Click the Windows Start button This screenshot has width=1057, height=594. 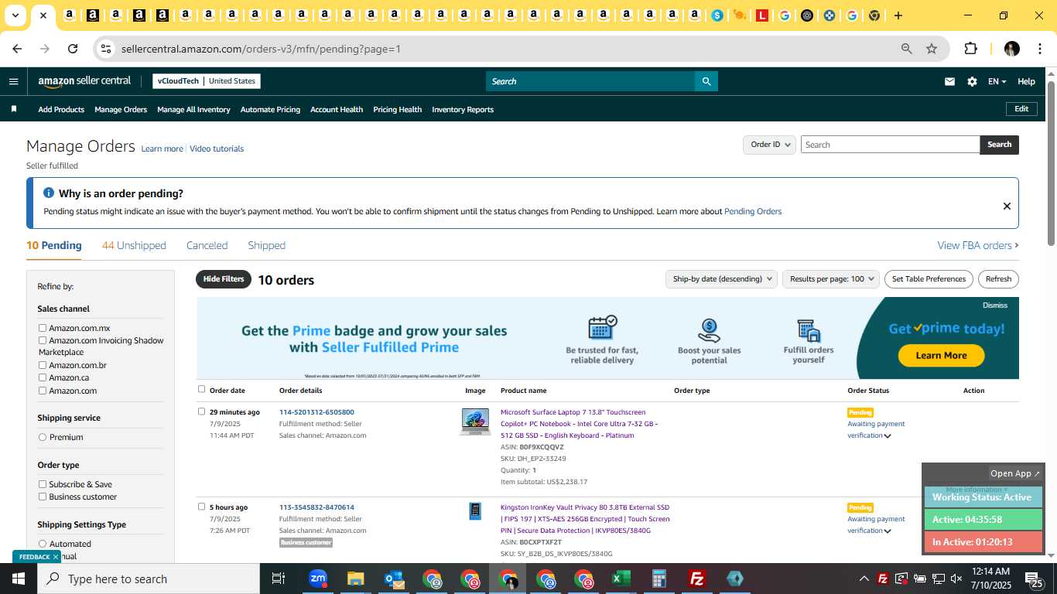[x=19, y=579]
